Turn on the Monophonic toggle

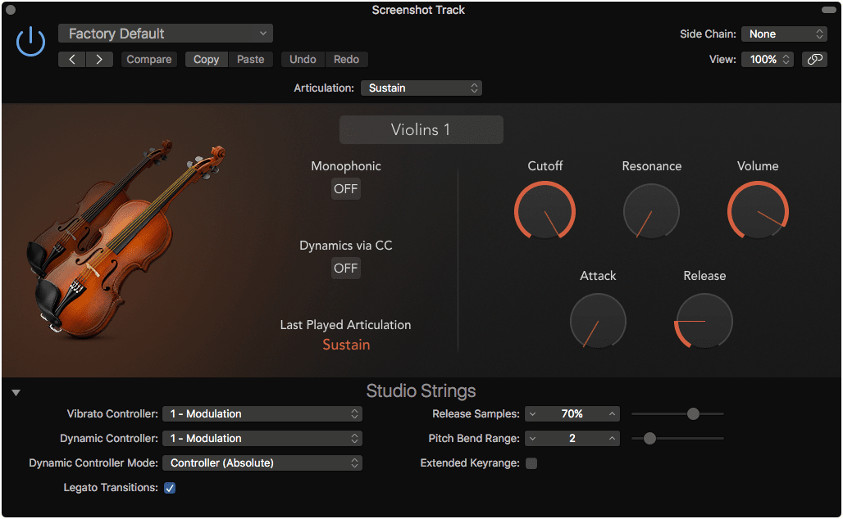coord(345,188)
